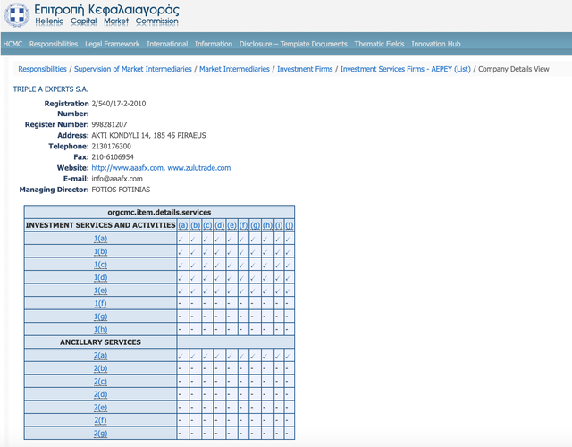Image resolution: width=572 pixels, height=447 pixels.
Task: Click column header (d) link
Action: tap(219, 225)
